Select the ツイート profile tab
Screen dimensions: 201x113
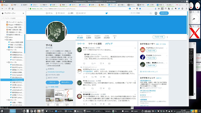click(x=81, y=44)
